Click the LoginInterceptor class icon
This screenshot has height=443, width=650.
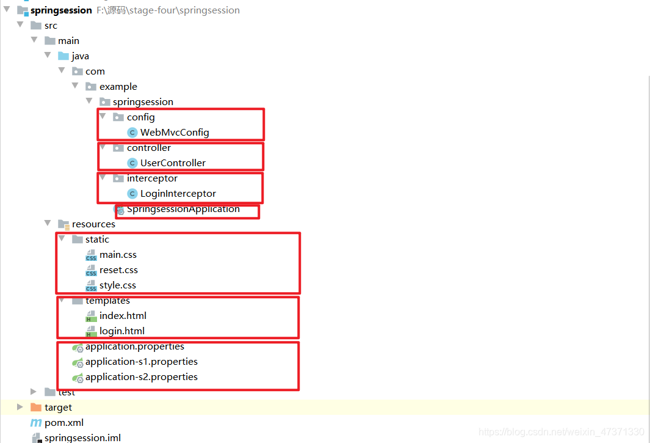click(x=132, y=194)
